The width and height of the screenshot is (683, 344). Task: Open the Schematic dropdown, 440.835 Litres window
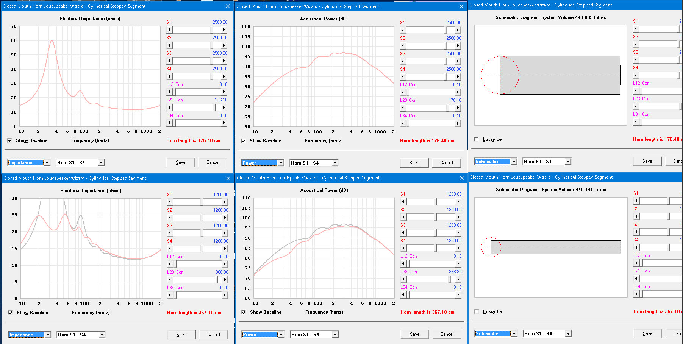[x=514, y=162]
